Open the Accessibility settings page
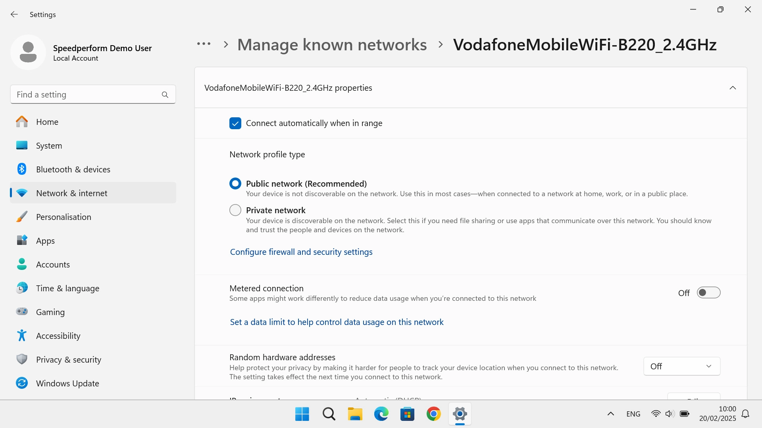Screen dimensions: 762x428 tap(58, 336)
